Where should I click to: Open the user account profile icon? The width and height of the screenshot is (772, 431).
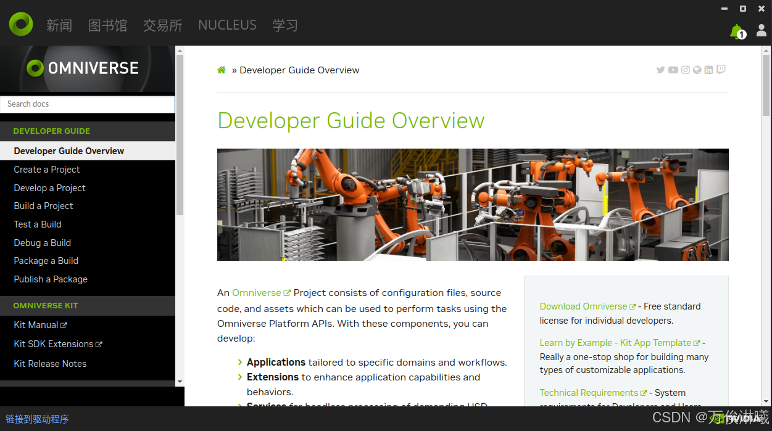point(762,31)
